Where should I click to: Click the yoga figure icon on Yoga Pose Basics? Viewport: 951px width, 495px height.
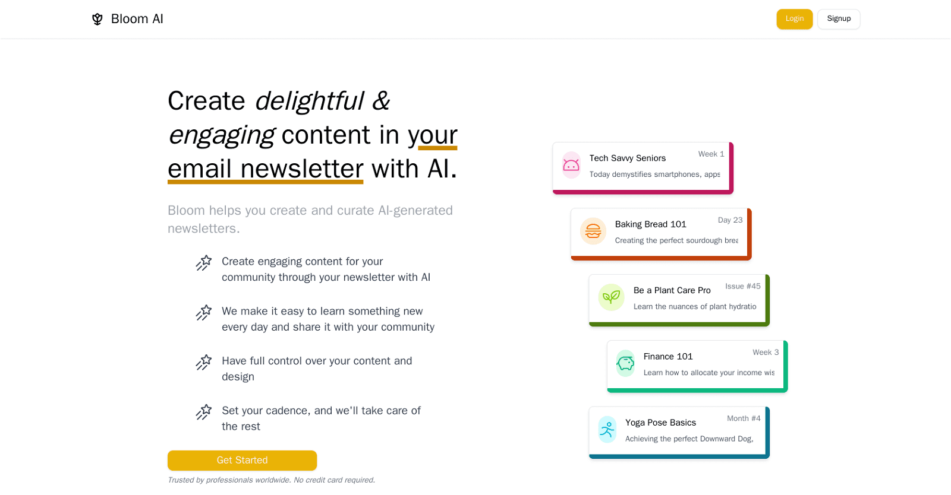click(606, 430)
